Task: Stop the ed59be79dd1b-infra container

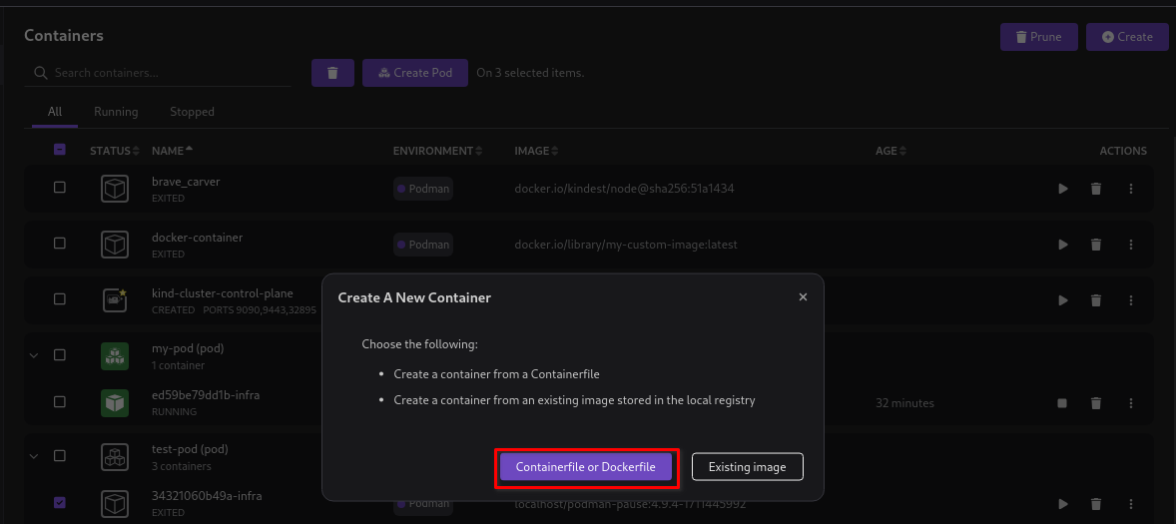Action: pos(1063,403)
